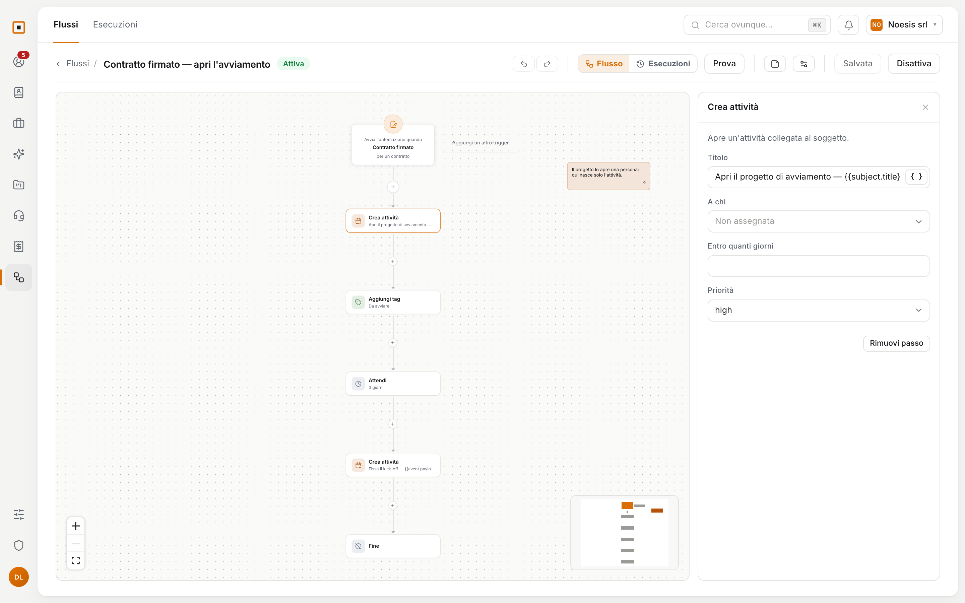Click the app logo icon in sidebar
Screen dimensions: 965x603
point(19,27)
